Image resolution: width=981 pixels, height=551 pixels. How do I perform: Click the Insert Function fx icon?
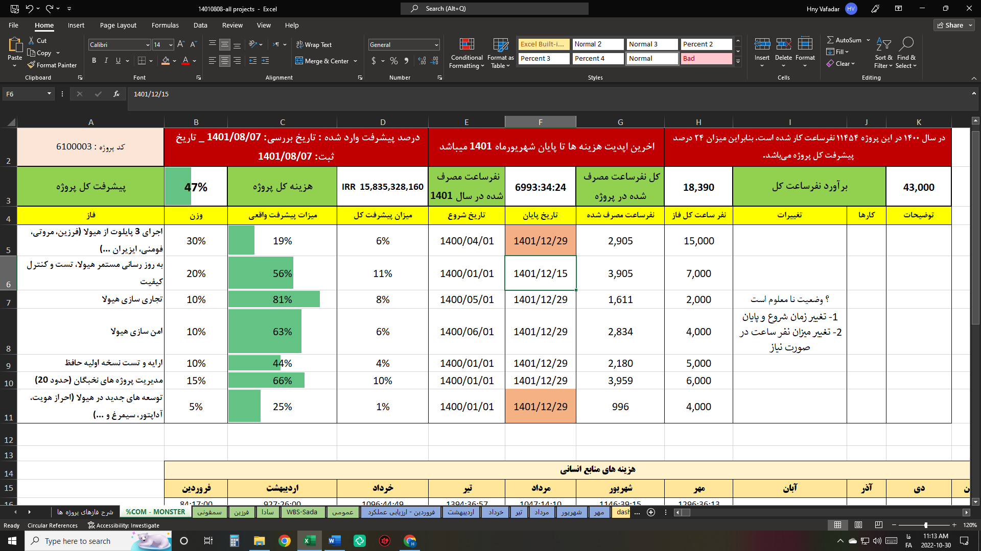[116, 94]
